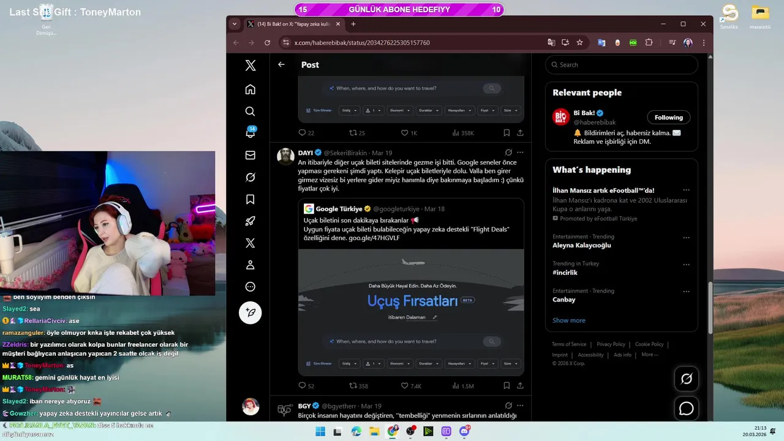Screen dimensions: 784x441
Task: Open Chrome three-dot menu
Action: pos(704,43)
